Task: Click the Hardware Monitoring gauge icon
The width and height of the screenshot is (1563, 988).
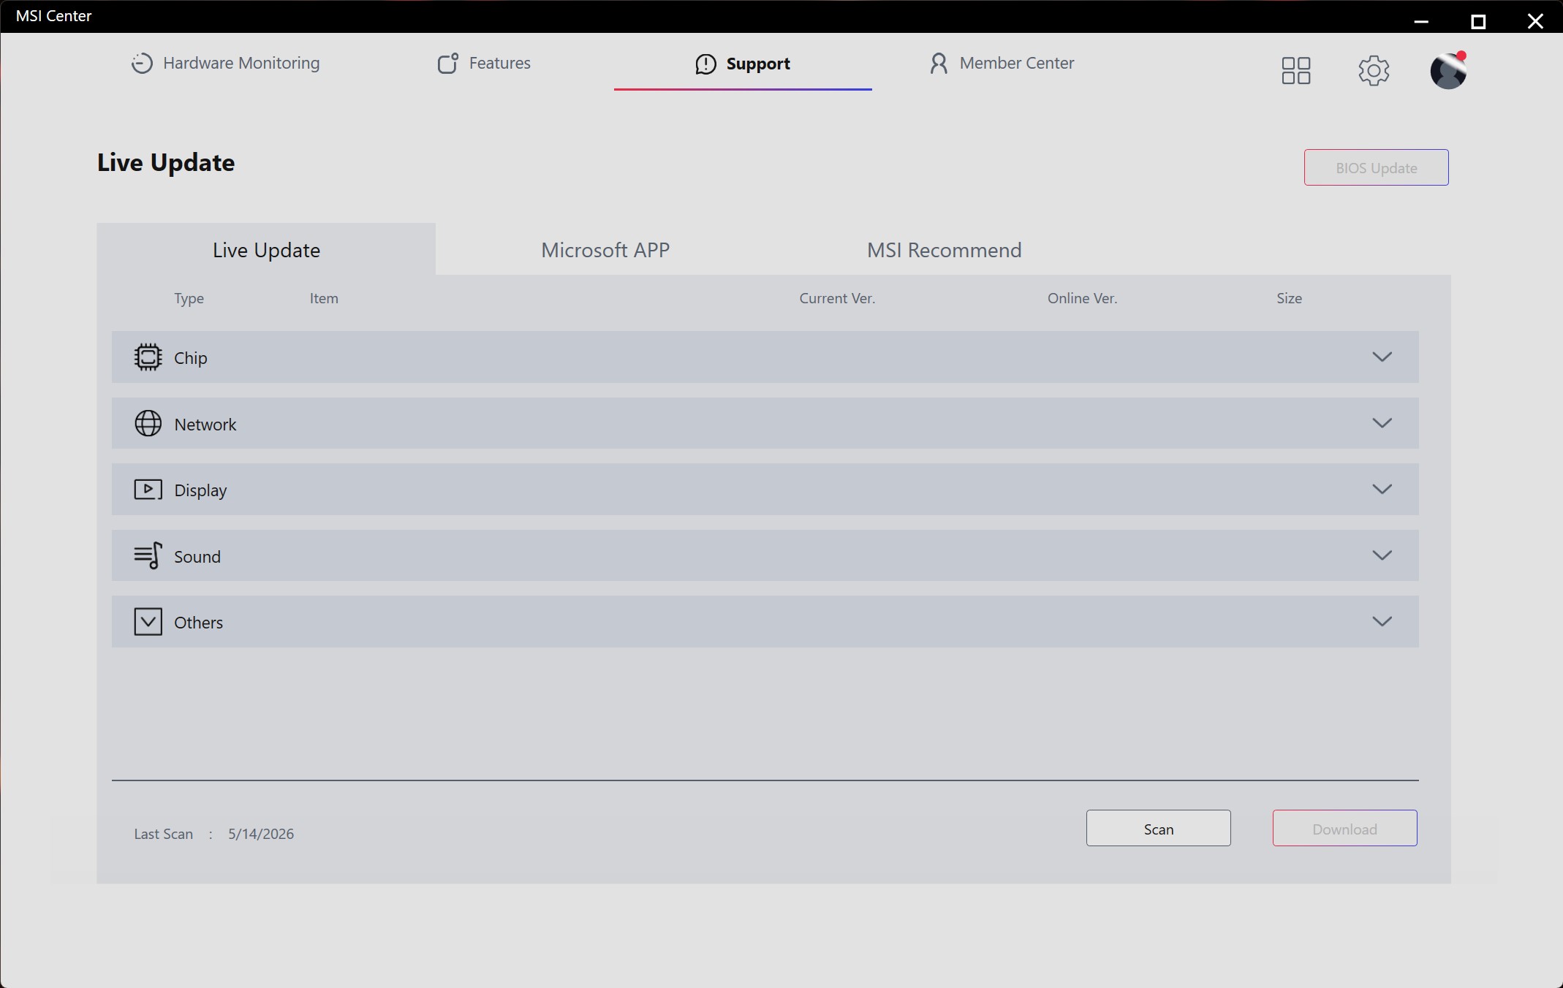Action: point(142,64)
